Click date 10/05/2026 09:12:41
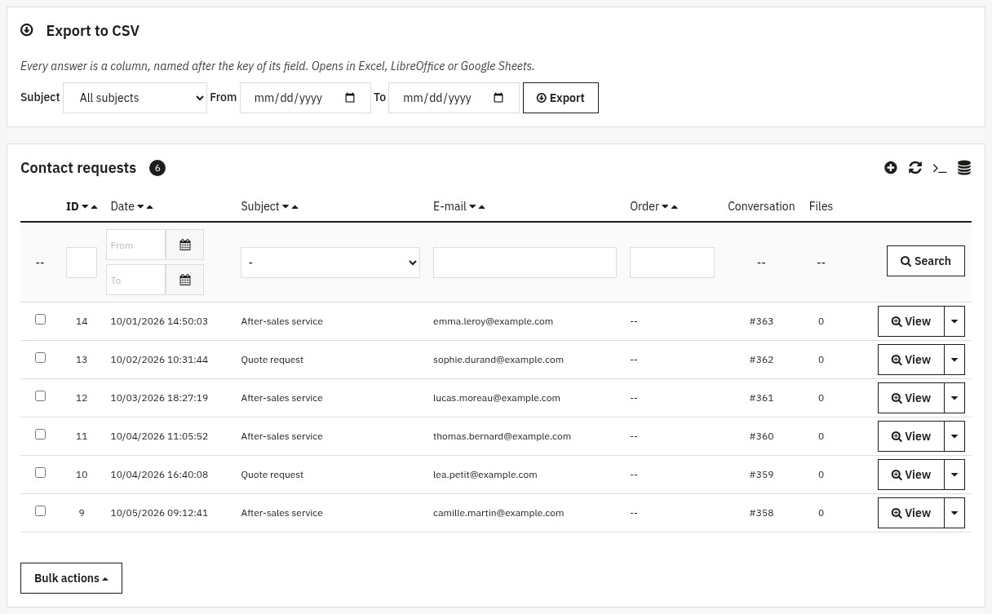Viewport: 992px width, 614px height. [159, 513]
